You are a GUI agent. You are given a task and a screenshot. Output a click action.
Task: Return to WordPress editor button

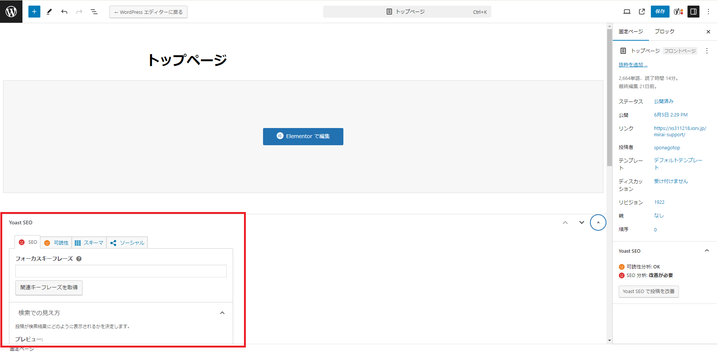pyautogui.click(x=148, y=12)
